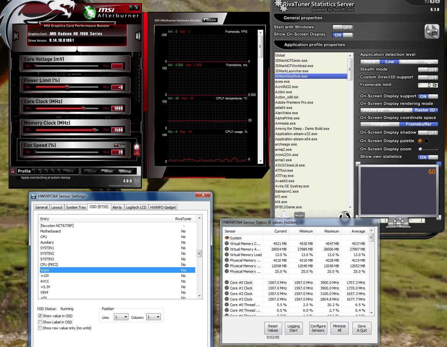Click Physical Memory sensor icon with 4210 MB
Screen dimensions: 447x347
227,260
